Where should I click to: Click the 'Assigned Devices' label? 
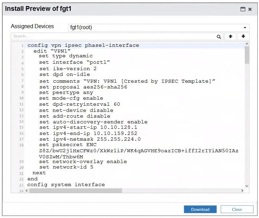coord(33,26)
